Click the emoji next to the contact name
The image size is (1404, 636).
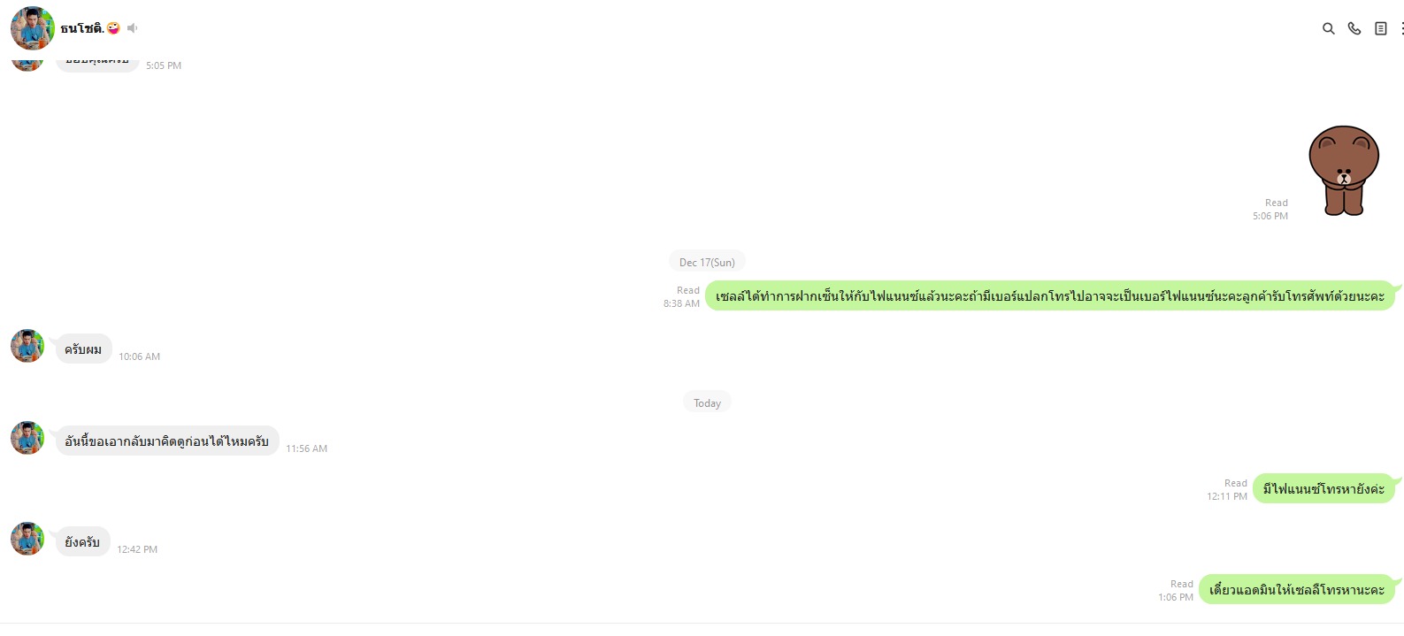click(x=113, y=28)
